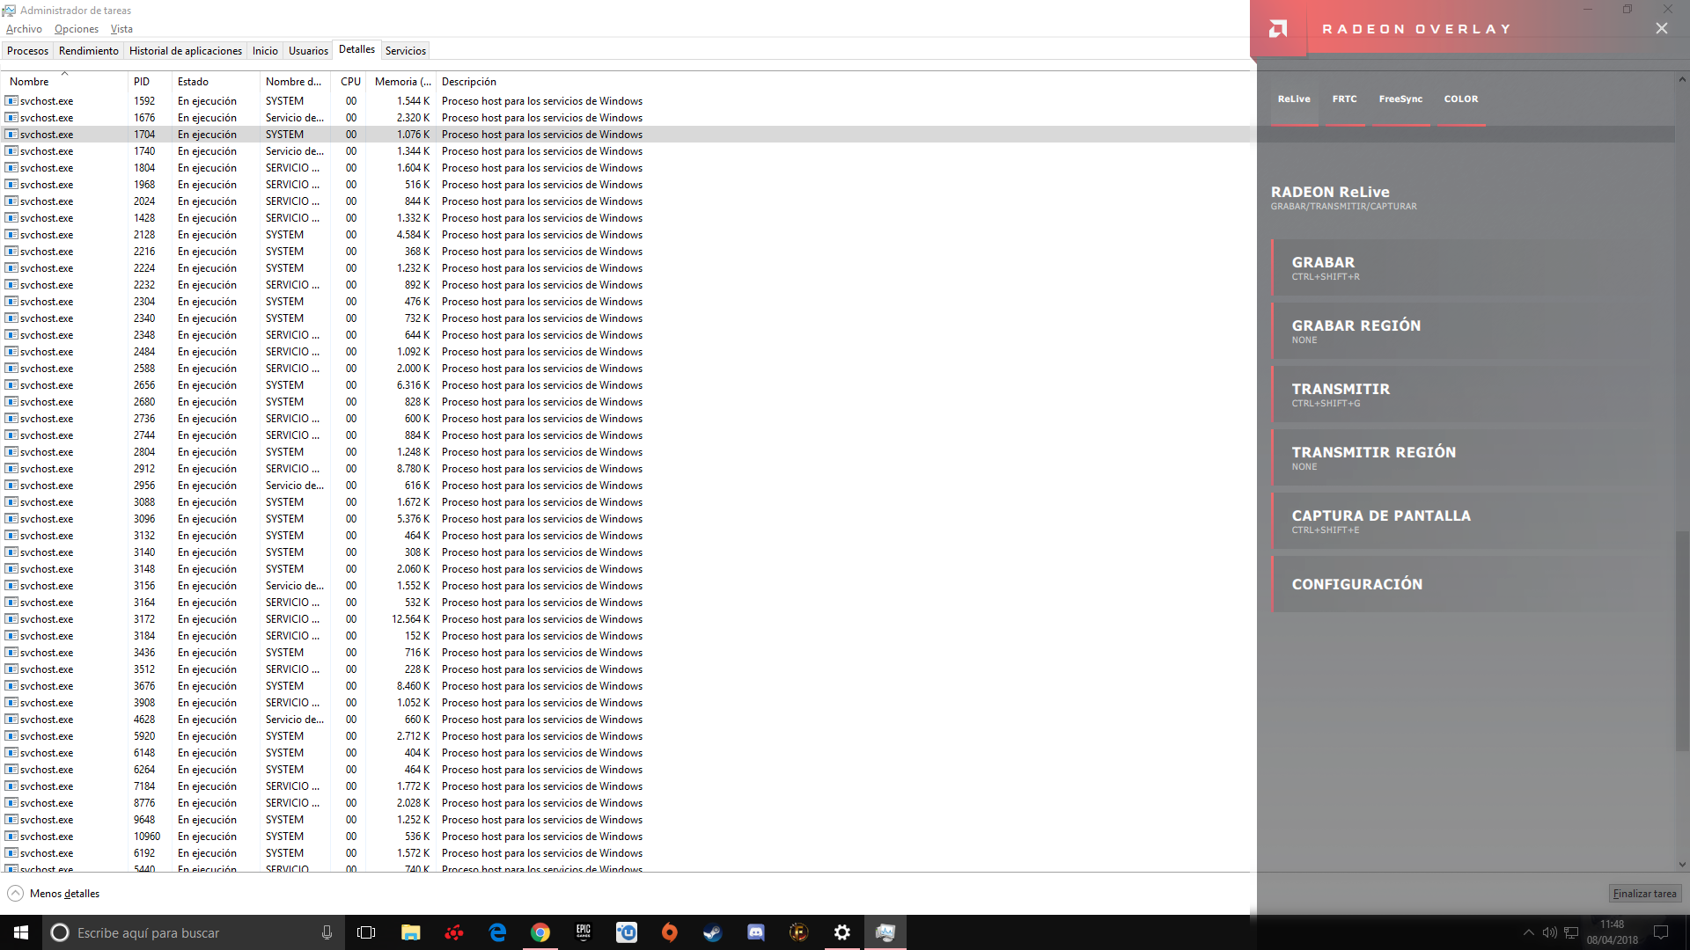
Task: Open Discord from the taskbar
Action: (755, 932)
